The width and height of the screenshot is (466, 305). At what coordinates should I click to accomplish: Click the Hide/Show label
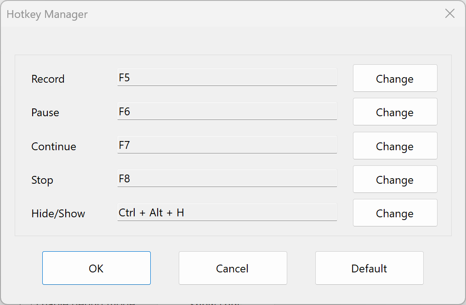(x=58, y=213)
